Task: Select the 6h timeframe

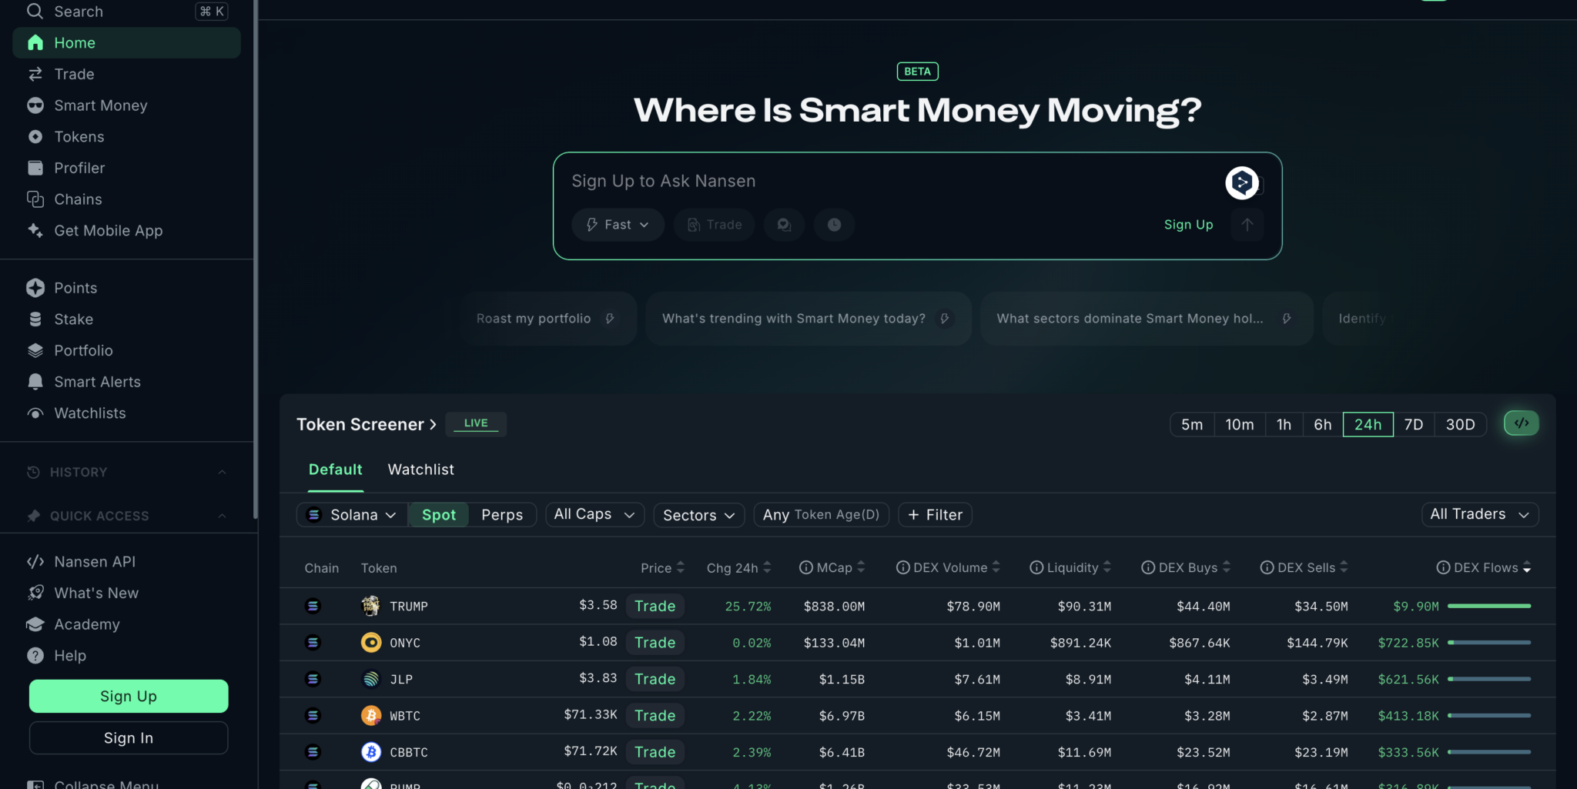Action: click(x=1323, y=424)
